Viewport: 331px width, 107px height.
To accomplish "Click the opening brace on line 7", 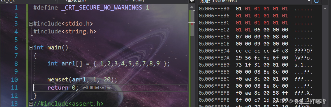I will pos(35,56).
